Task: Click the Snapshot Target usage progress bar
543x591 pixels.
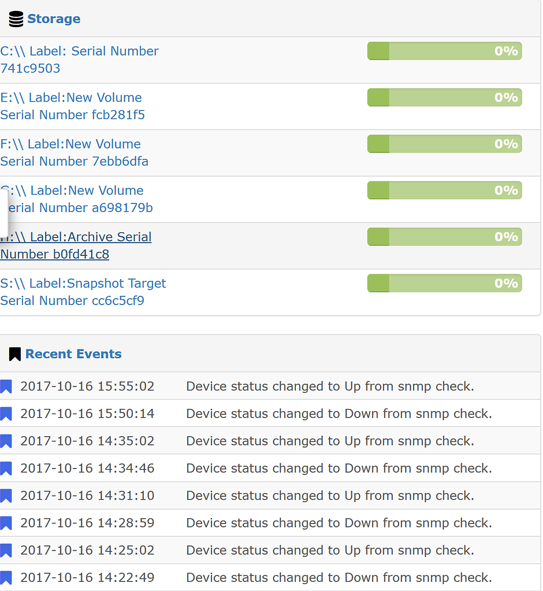Action: click(x=444, y=283)
